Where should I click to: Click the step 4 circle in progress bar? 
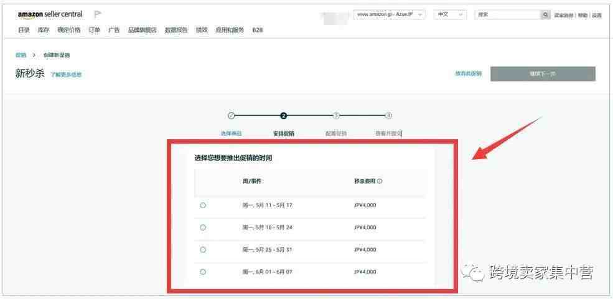tap(388, 116)
